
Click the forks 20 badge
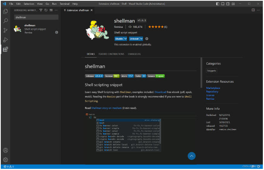pos(140,76)
